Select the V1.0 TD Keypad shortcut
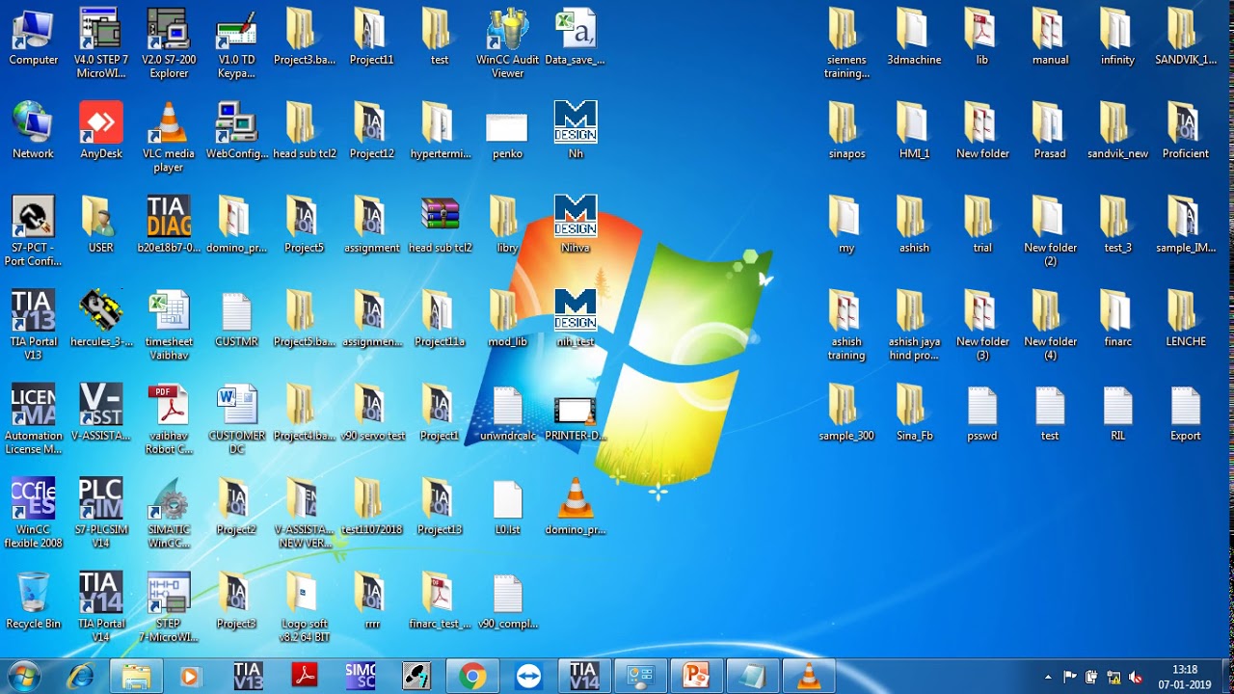The height and width of the screenshot is (694, 1234). [236, 43]
